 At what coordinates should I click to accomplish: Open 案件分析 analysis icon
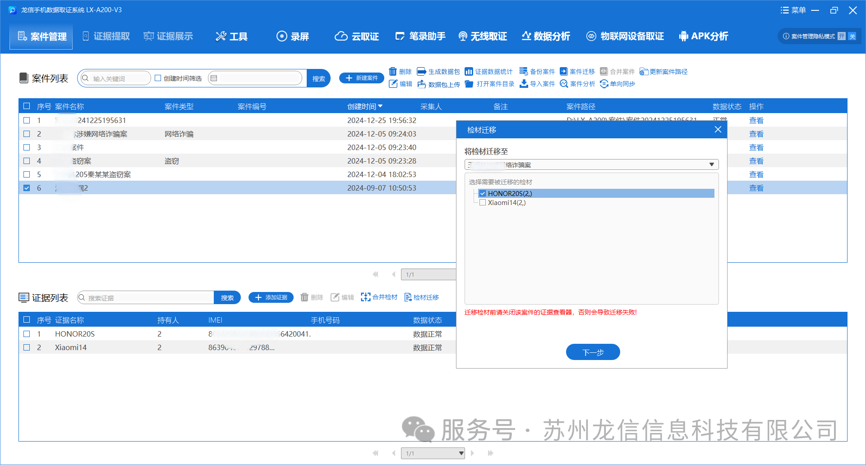(564, 84)
